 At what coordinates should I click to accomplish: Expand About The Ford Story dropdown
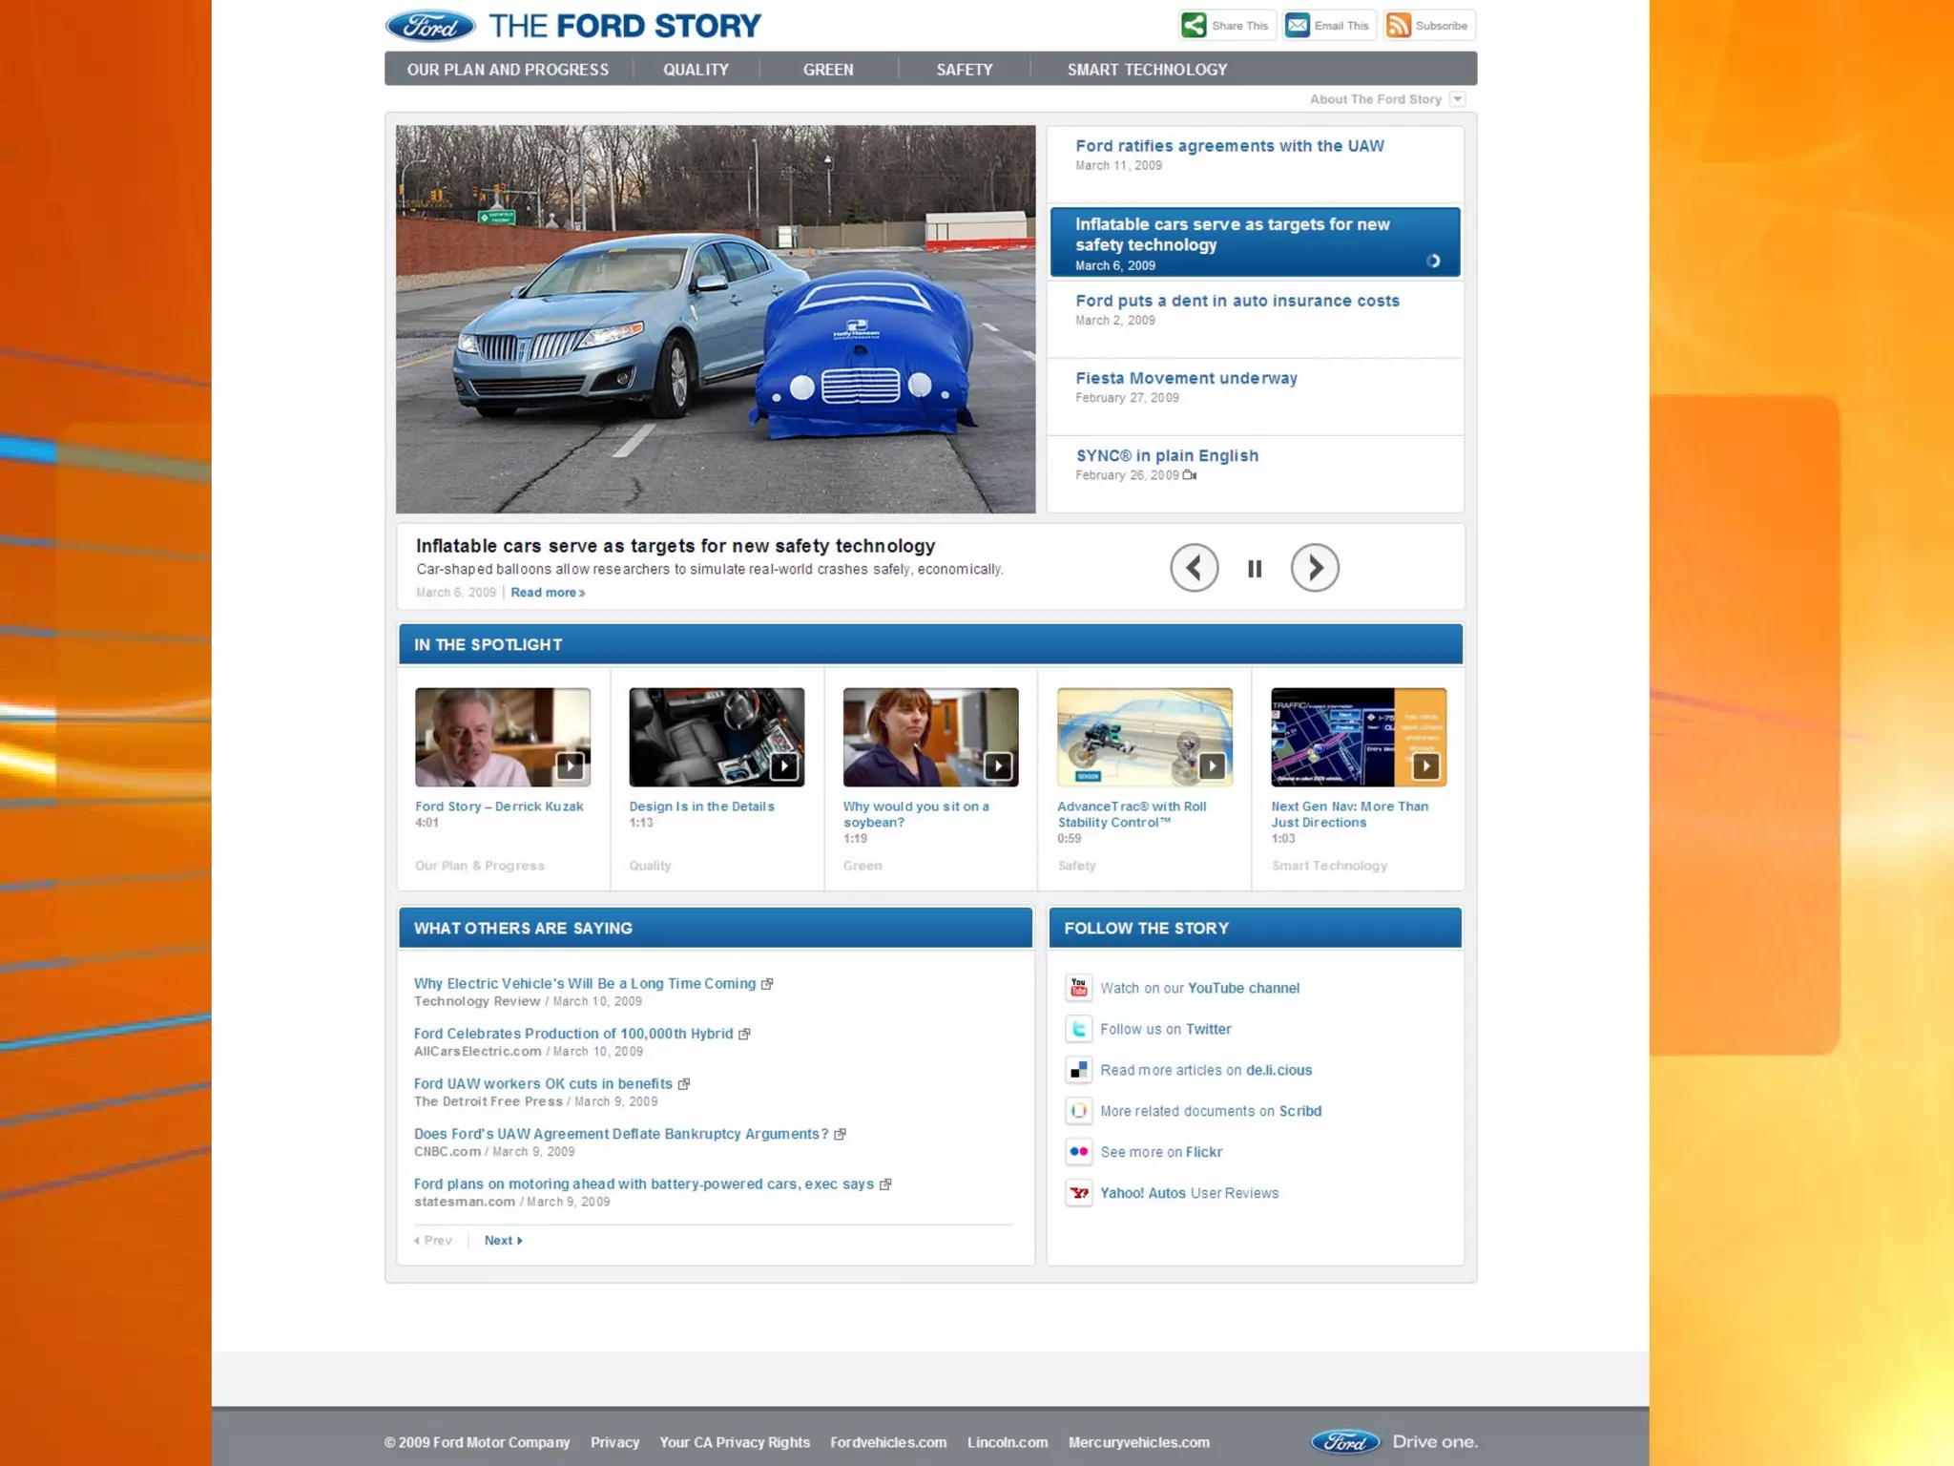coord(1457,99)
